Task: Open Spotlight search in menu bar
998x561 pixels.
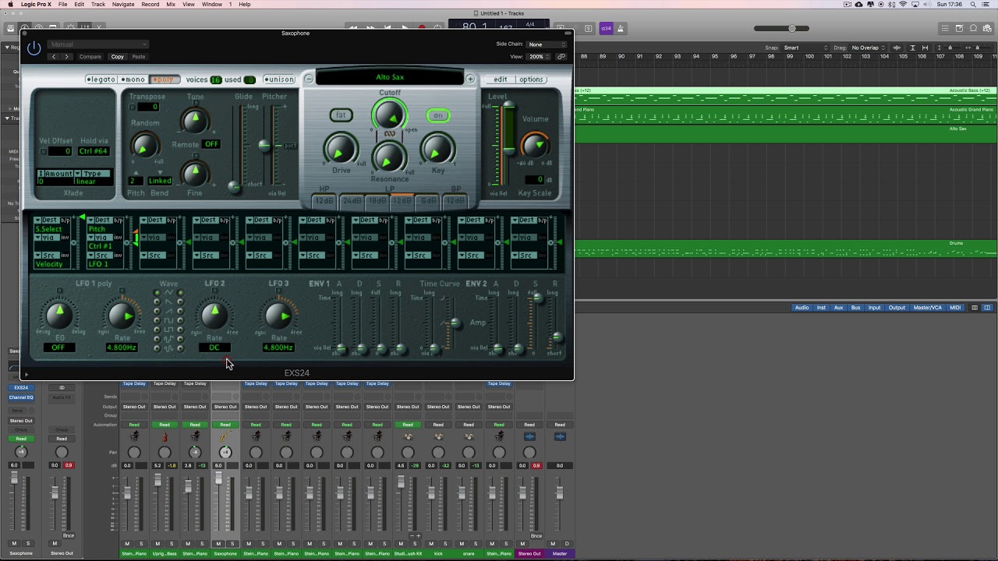Action: 974,5
